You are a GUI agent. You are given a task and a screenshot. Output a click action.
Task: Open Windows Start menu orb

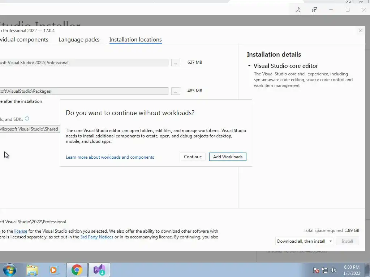click(10, 270)
